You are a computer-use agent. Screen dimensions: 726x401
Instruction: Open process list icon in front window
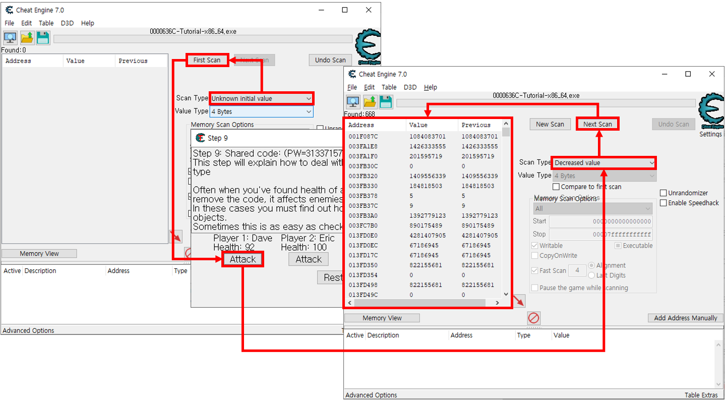(353, 102)
